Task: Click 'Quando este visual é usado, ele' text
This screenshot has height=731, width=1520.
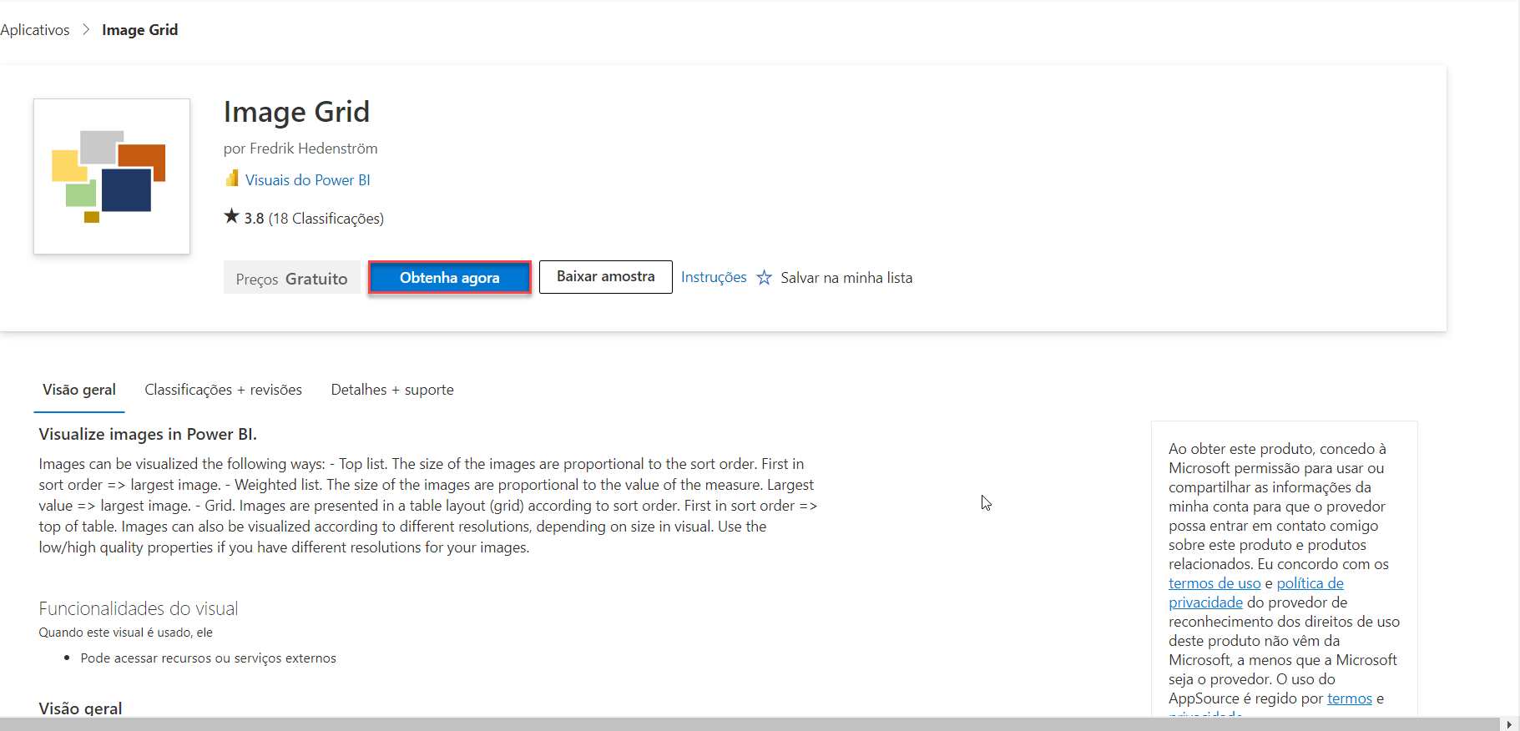Action: [126, 633]
